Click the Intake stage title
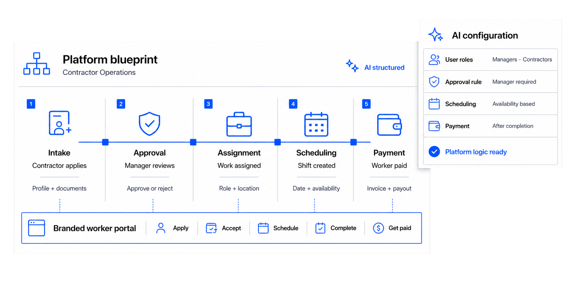576x288 pixels. pos(59,153)
